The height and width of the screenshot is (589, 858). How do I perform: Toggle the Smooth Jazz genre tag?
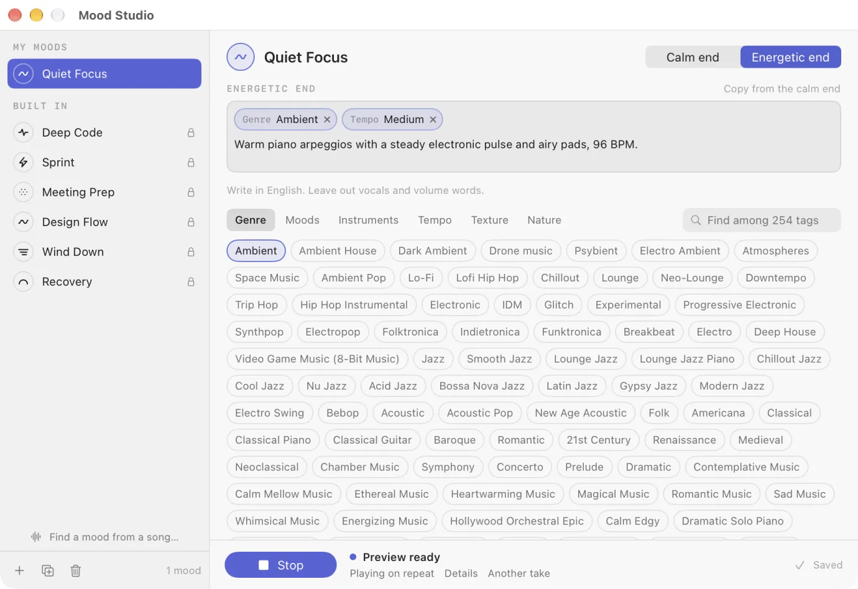click(x=499, y=359)
